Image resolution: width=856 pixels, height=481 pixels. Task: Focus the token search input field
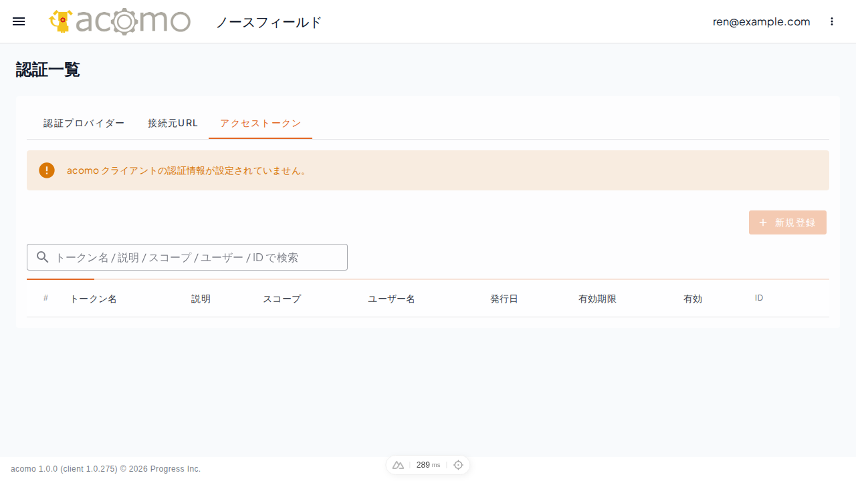click(187, 257)
